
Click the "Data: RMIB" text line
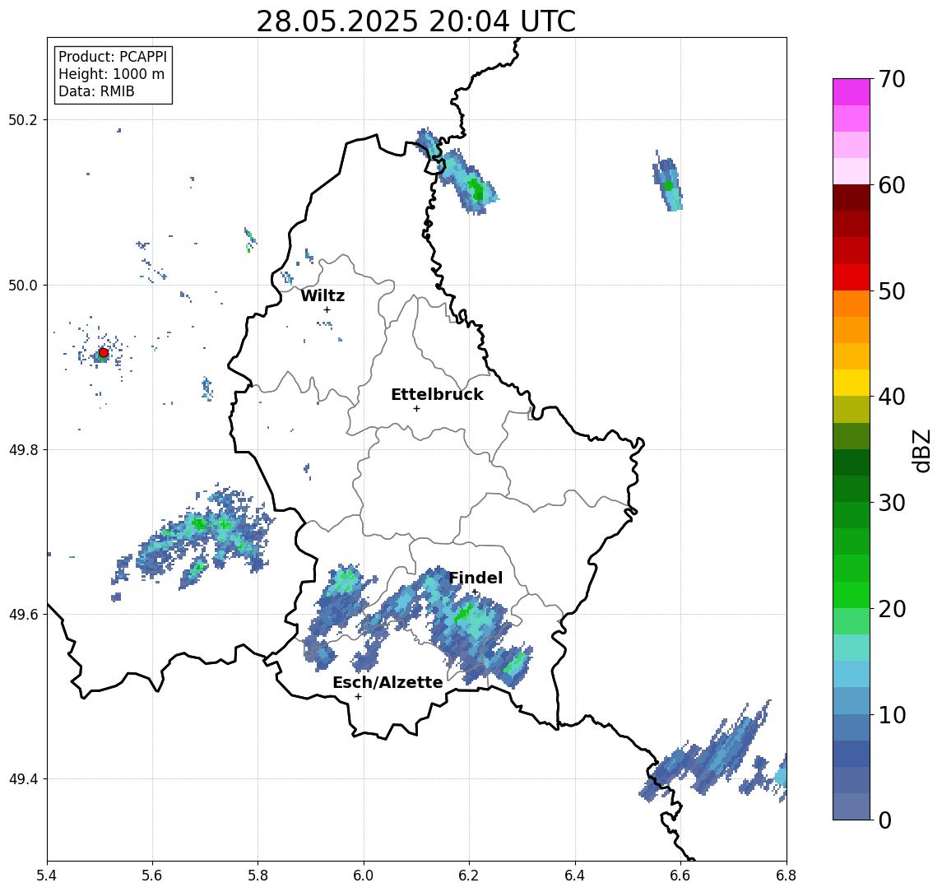tap(96, 91)
